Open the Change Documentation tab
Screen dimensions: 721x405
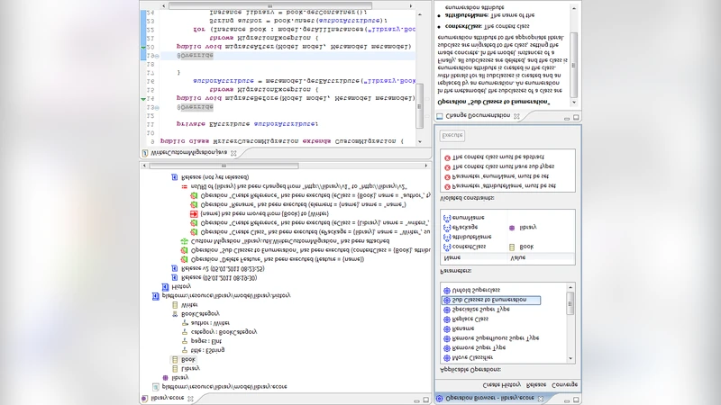[478, 116]
